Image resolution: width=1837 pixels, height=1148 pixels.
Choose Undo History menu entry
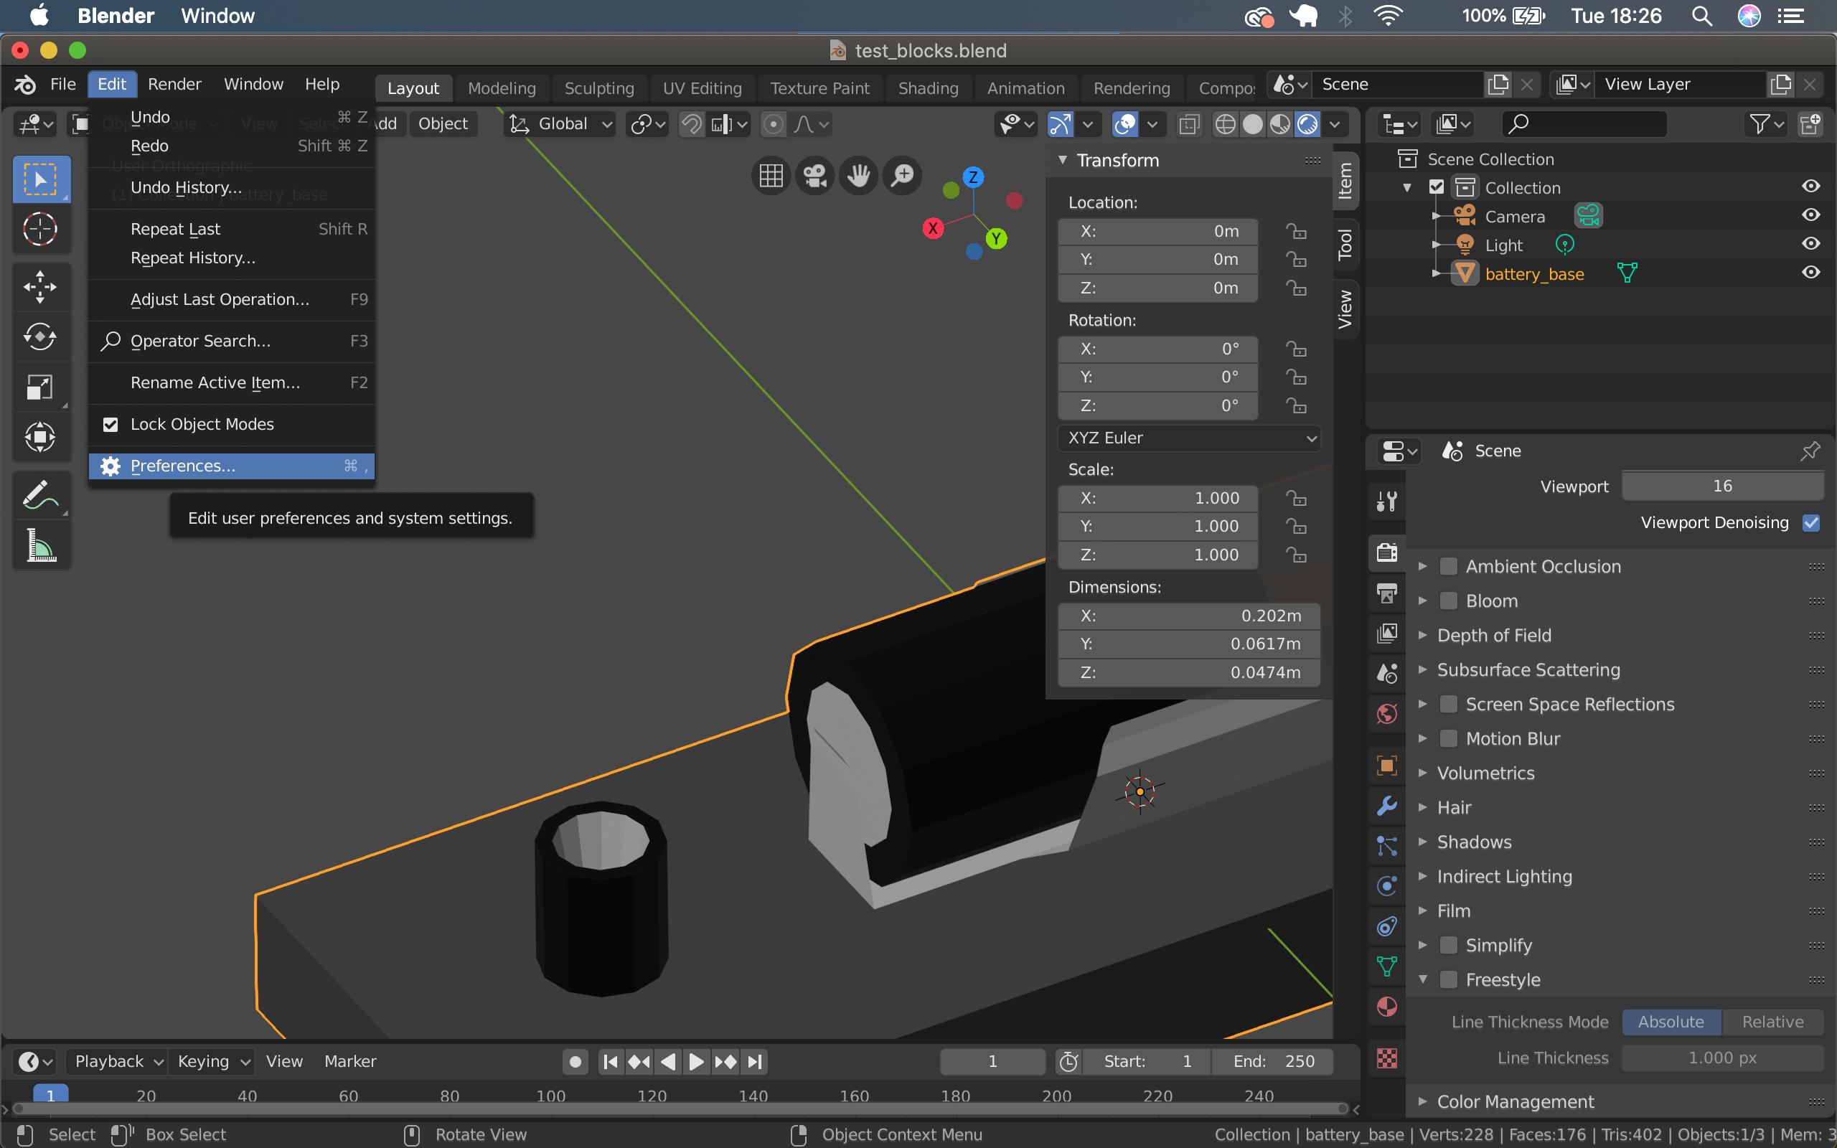pos(232,187)
